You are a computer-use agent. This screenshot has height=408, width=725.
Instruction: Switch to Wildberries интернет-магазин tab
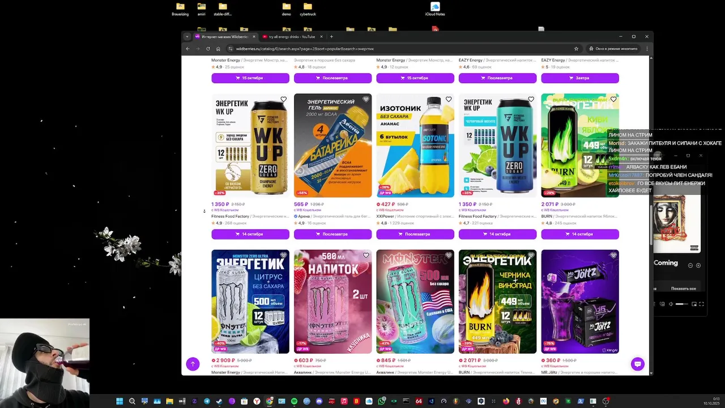[x=225, y=37]
